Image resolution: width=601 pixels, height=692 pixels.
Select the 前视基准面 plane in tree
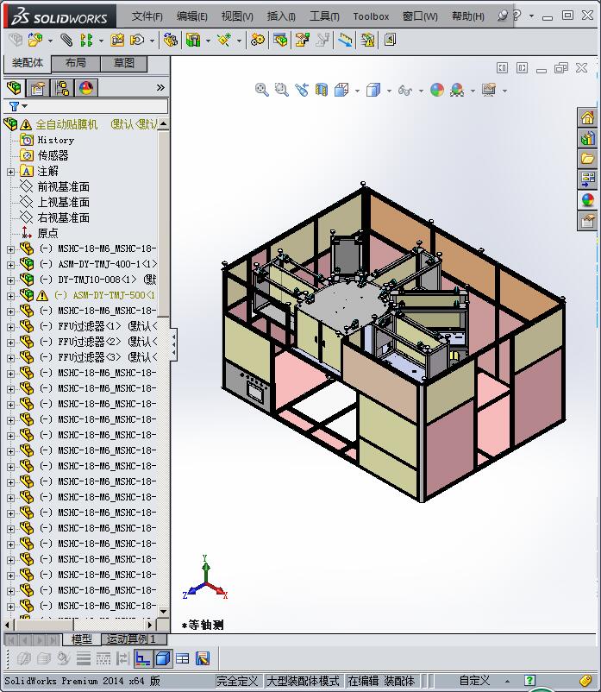point(63,186)
